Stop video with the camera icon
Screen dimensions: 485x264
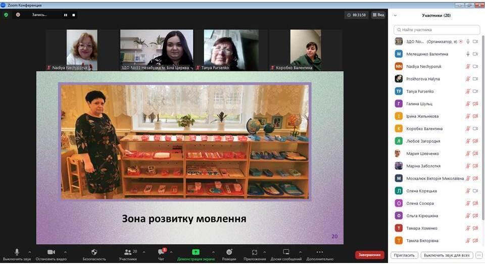coord(51,252)
